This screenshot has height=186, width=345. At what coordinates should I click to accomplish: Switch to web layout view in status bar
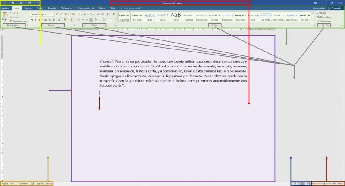pyautogui.click(x=308, y=183)
